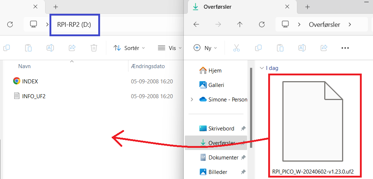Paste icon in RPI-RP2 window toolbar
Screen dimensions: 373x179
point(28,48)
